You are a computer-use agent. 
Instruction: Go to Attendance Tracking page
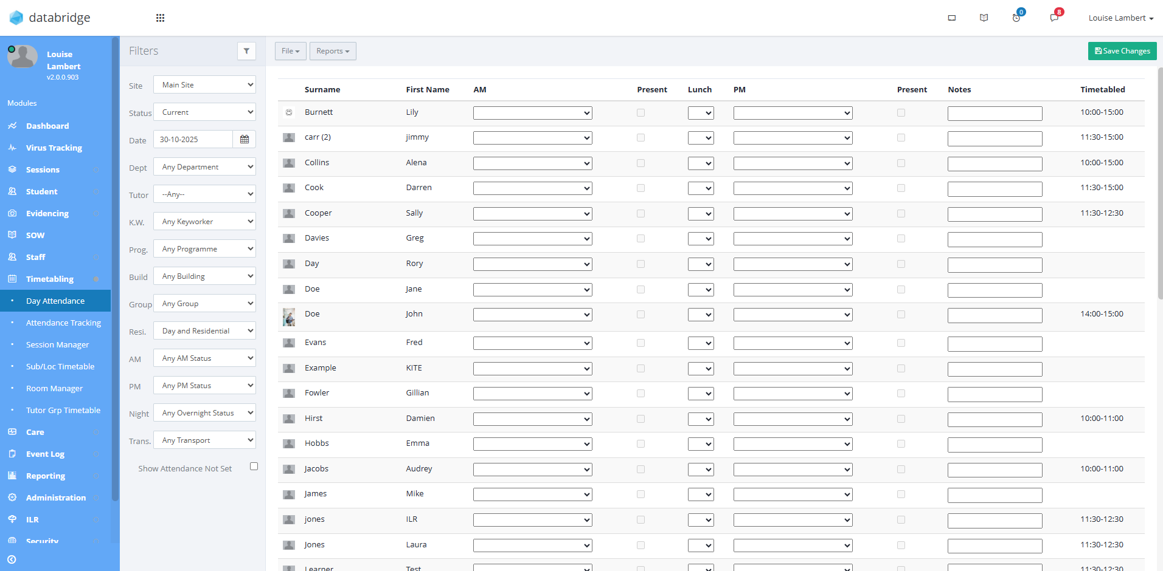point(63,323)
